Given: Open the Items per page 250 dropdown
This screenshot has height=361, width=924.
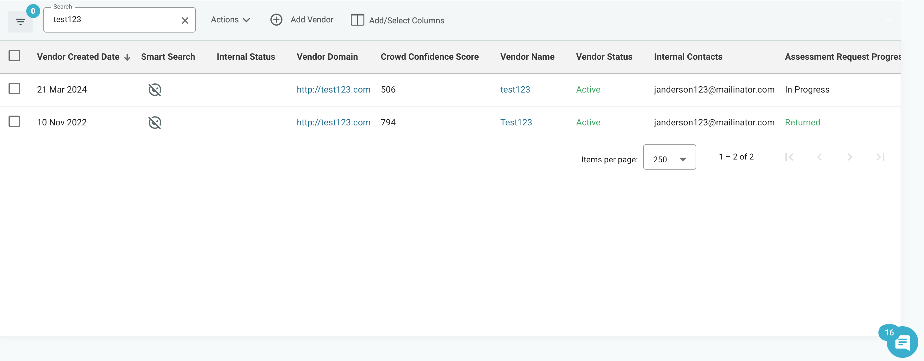Looking at the screenshot, I should [669, 157].
